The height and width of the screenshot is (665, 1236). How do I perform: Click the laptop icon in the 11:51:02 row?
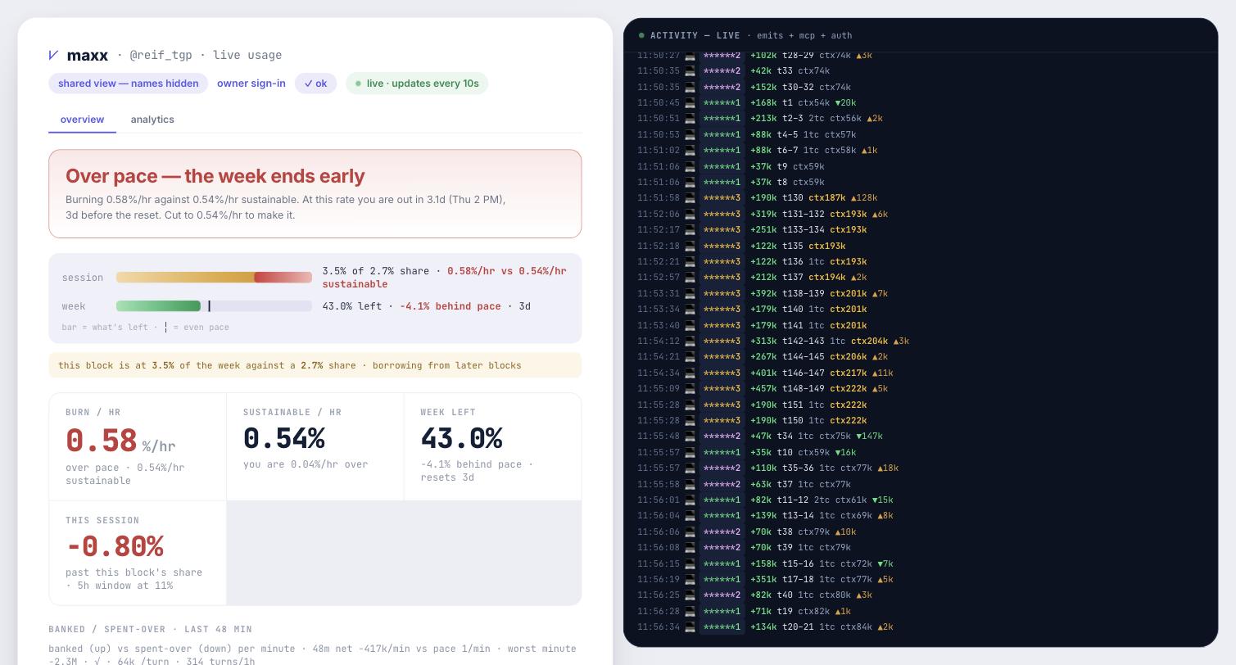click(x=690, y=151)
